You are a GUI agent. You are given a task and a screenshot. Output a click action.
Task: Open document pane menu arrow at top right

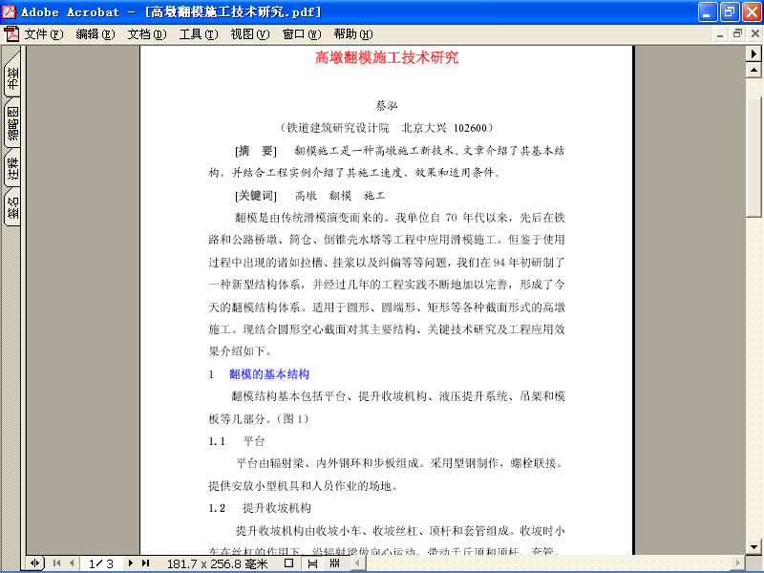(x=753, y=53)
